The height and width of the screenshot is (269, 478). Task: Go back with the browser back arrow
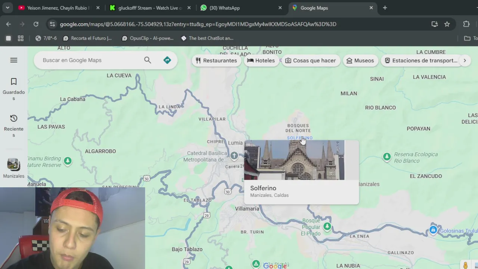point(9,24)
